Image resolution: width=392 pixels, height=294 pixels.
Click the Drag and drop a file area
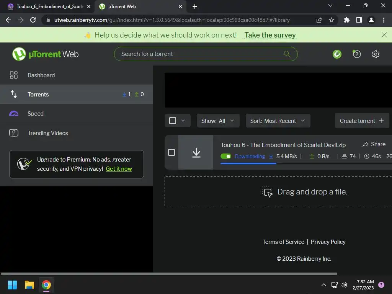pos(278,192)
